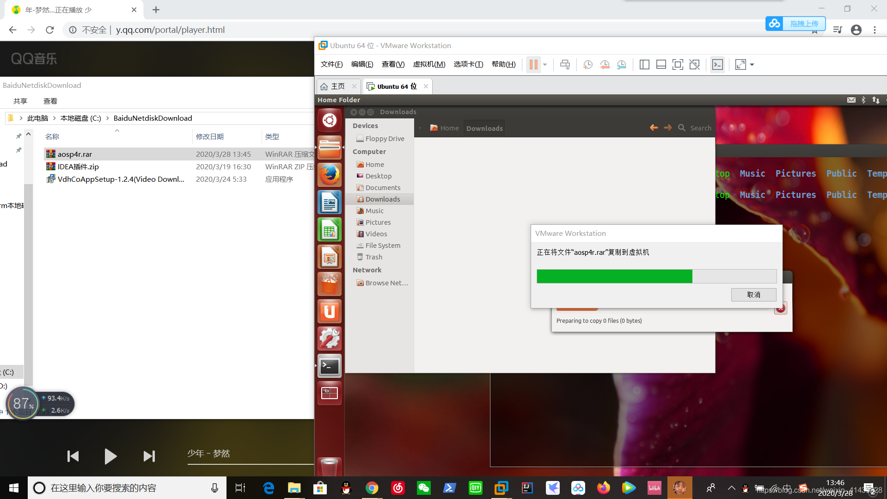Go forward with the Nautilus right arrow

667,128
